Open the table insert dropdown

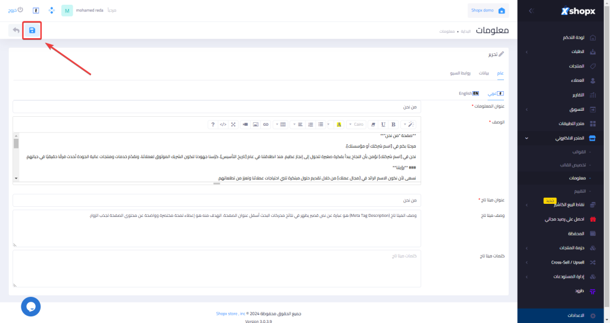pyautogui.click(x=281, y=124)
